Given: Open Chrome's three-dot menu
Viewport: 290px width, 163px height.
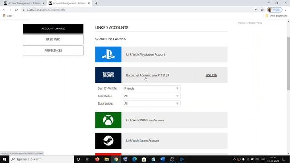Looking at the screenshot, I should (286, 10).
